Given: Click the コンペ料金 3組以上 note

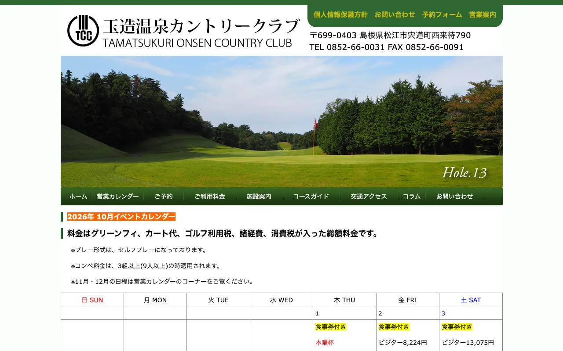Looking at the screenshot, I should click(x=146, y=266).
